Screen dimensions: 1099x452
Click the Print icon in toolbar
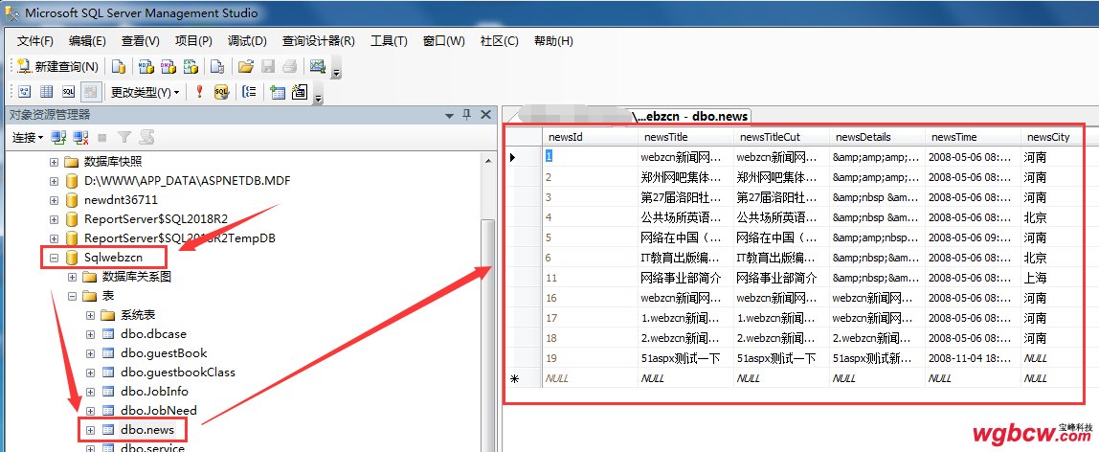click(289, 67)
